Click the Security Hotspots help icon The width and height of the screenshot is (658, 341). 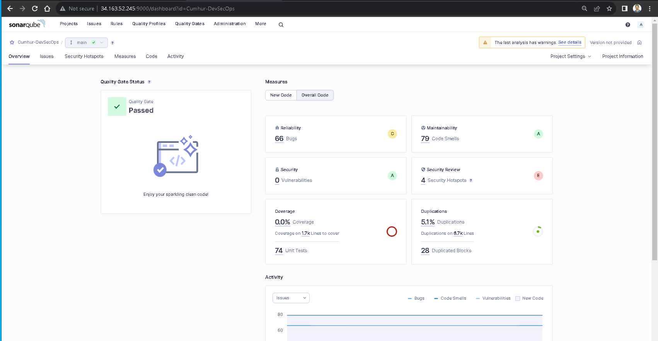click(471, 180)
